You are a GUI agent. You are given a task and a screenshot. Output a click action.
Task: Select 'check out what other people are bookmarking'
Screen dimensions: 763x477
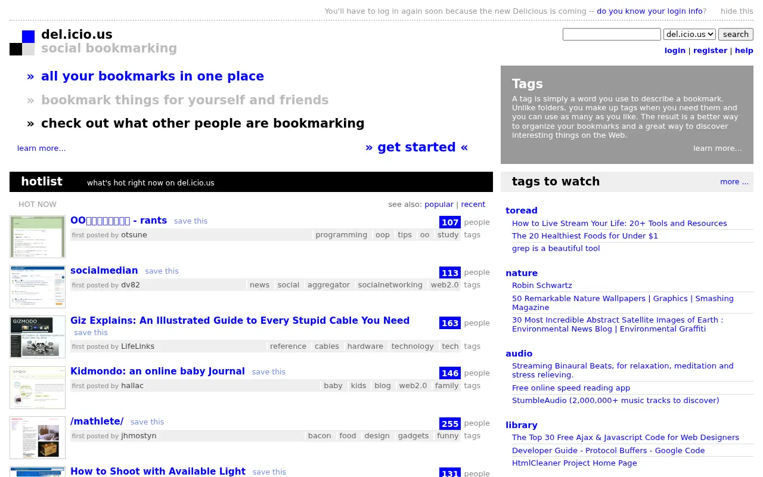pyautogui.click(x=203, y=123)
